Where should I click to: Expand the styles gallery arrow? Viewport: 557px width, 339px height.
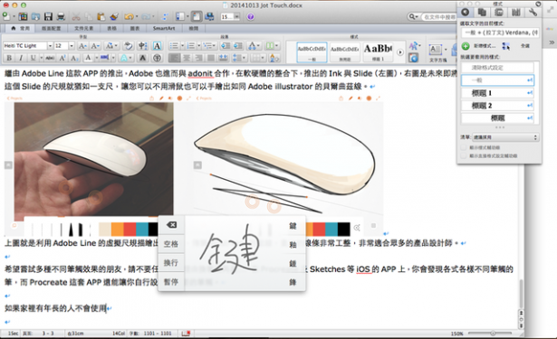400,52
